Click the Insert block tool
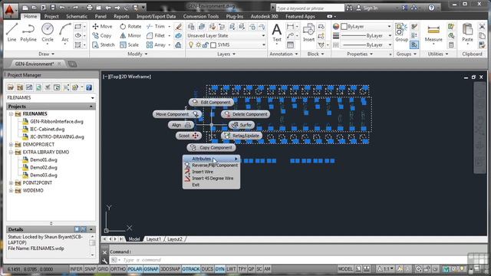 coord(308,32)
